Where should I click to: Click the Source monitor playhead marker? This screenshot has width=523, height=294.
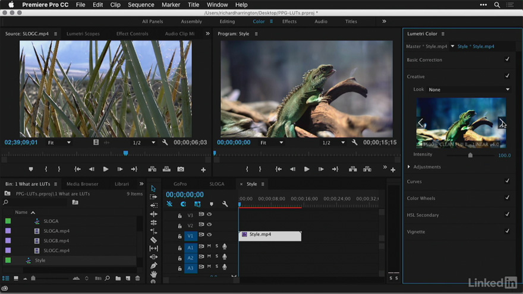[126, 153]
